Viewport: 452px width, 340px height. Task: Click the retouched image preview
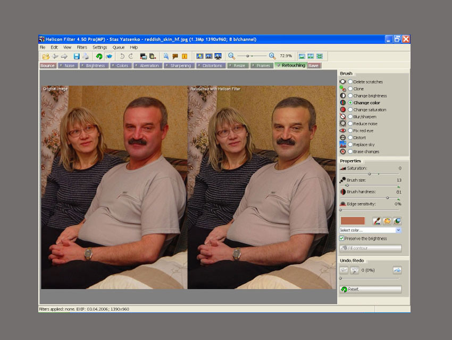pos(262,187)
